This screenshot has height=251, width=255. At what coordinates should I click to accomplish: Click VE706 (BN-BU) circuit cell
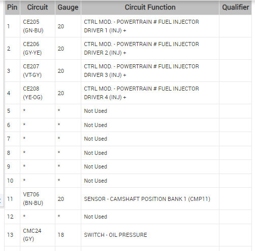[38, 199]
